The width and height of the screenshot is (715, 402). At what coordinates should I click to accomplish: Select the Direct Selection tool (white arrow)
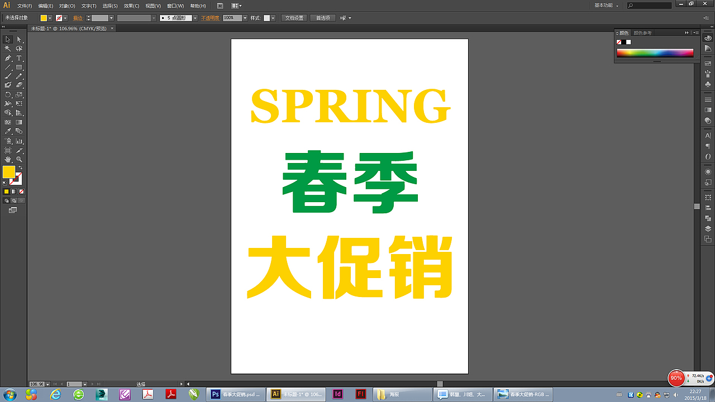19,40
